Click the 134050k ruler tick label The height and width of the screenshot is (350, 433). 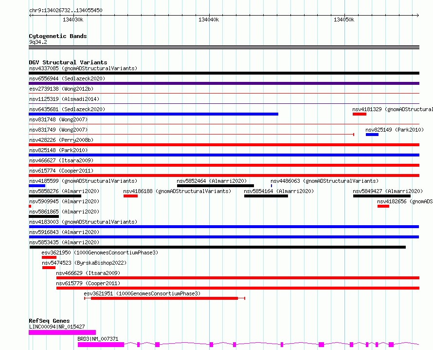[344, 19]
